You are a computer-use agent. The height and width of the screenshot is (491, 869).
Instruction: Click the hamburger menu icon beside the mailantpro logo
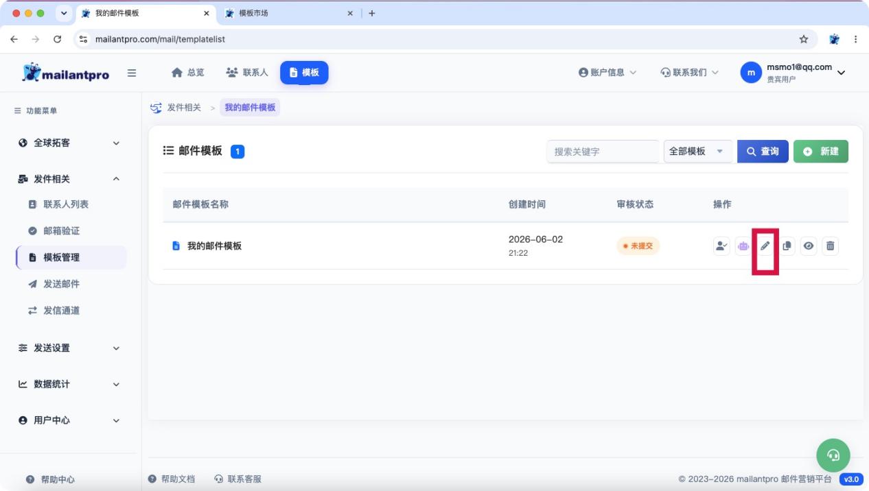click(132, 73)
